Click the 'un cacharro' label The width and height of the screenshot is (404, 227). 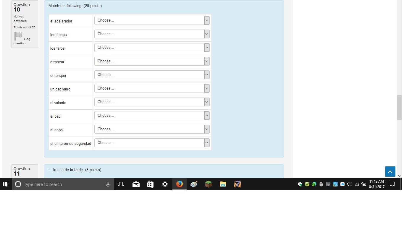[x=60, y=89]
